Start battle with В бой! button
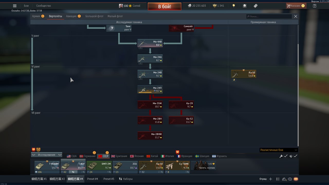 click(164, 6)
